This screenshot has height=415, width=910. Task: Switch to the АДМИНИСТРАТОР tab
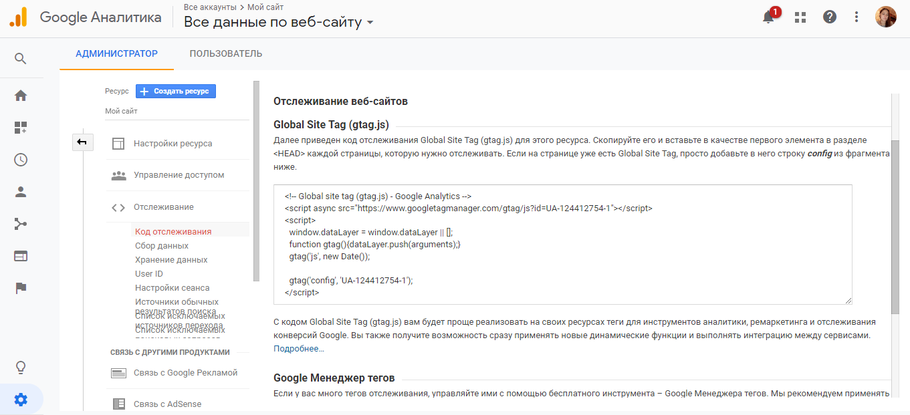[117, 53]
